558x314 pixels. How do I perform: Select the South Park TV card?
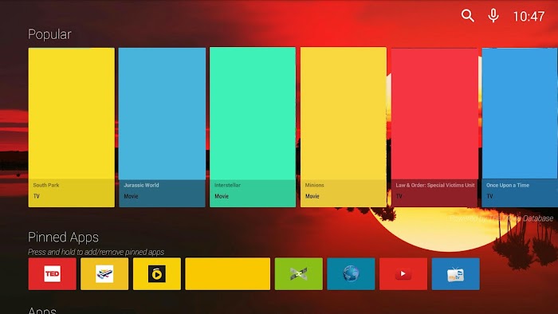pyautogui.click(x=72, y=128)
